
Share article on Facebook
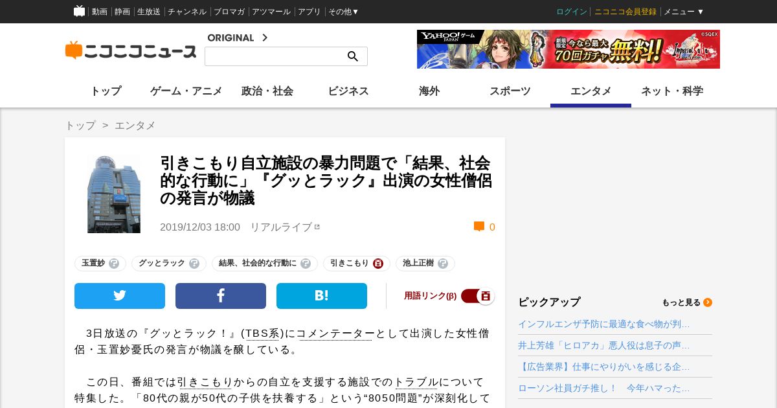point(221,296)
